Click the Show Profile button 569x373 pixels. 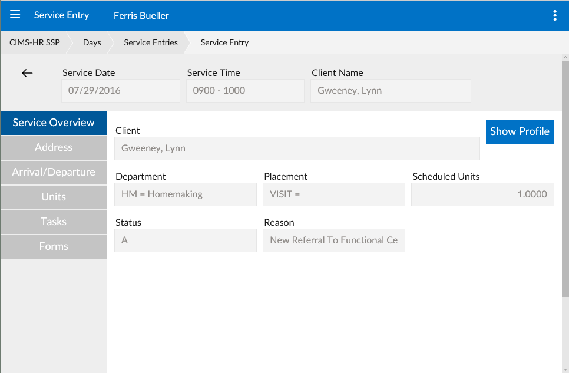[x=520, y=131]
